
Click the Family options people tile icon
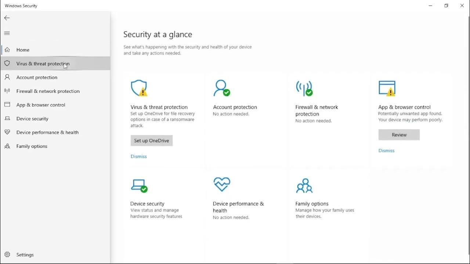tap(304, 186)
